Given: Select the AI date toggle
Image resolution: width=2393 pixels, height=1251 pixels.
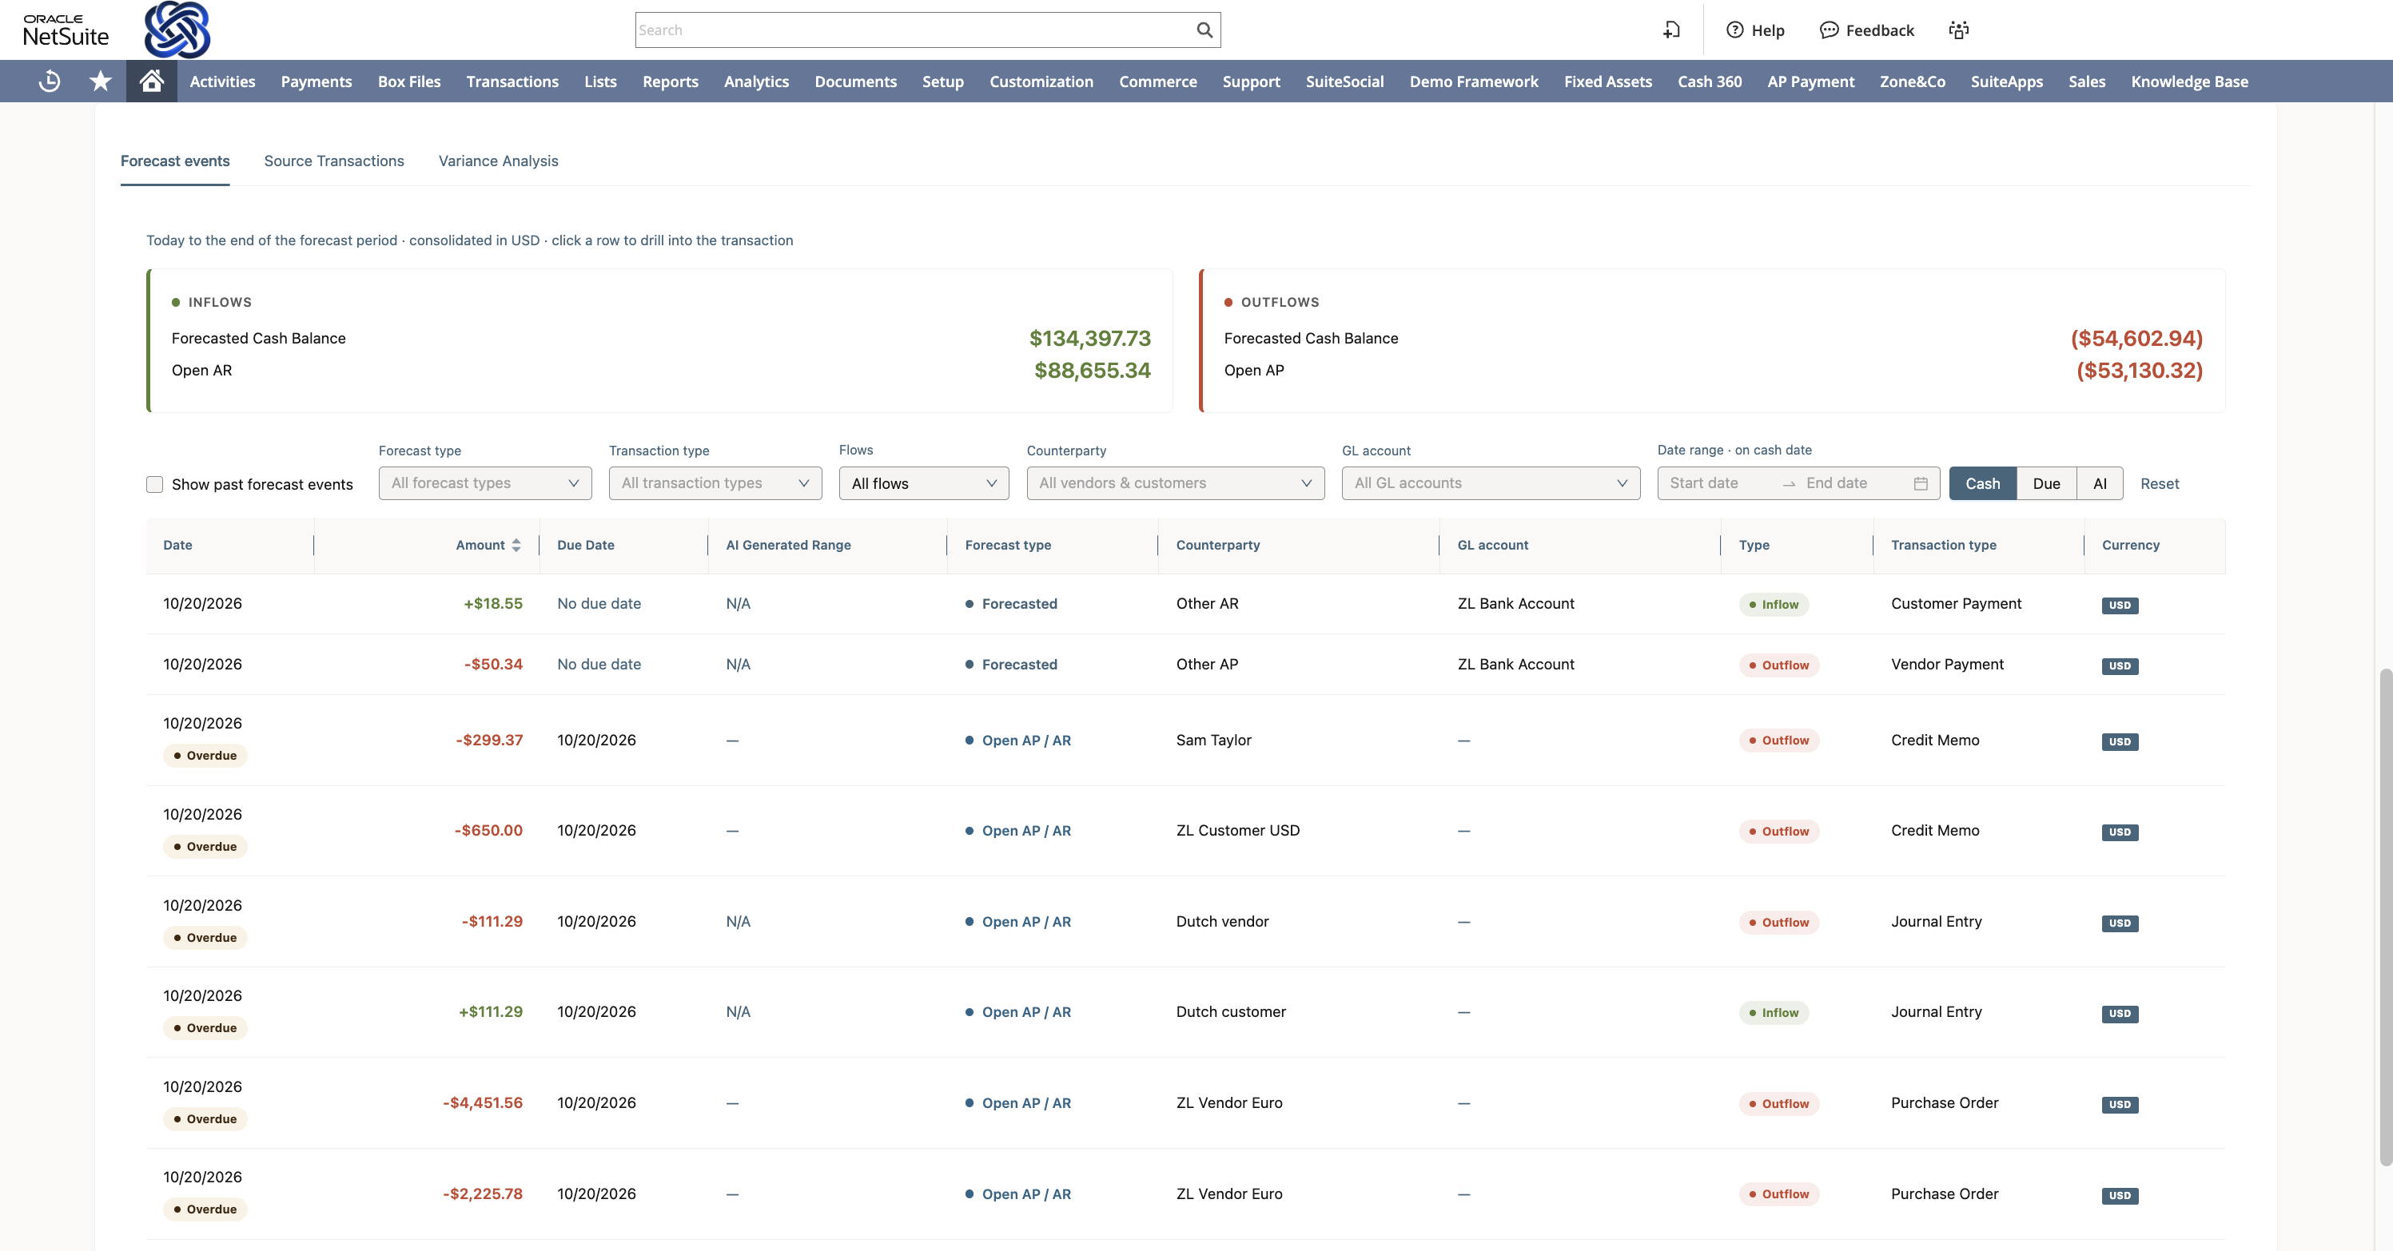Looking at the screenshot, I should click(2100, 483).
